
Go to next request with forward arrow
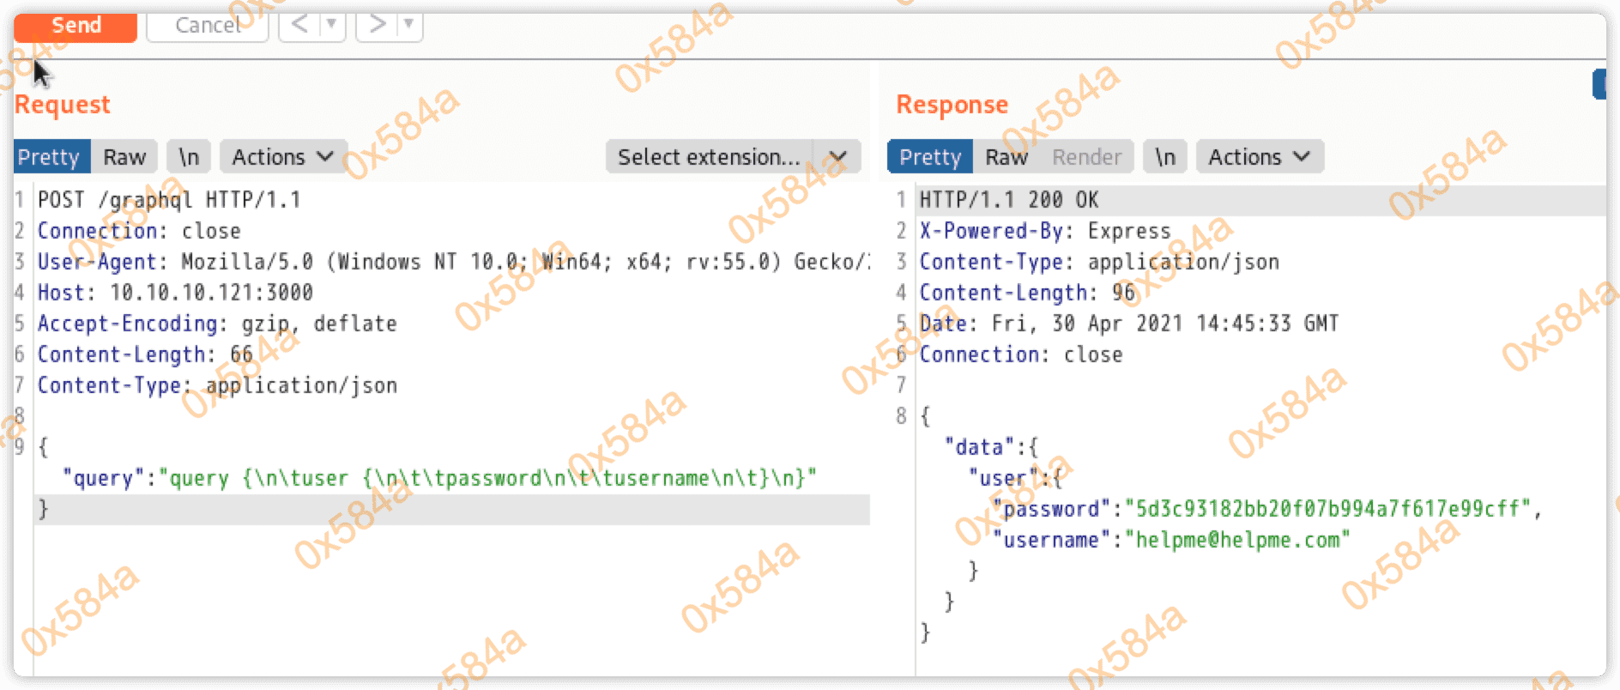coord(377,25)
